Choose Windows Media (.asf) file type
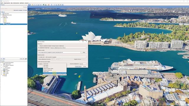Screen dimensions: 189x106 (55, 70)
